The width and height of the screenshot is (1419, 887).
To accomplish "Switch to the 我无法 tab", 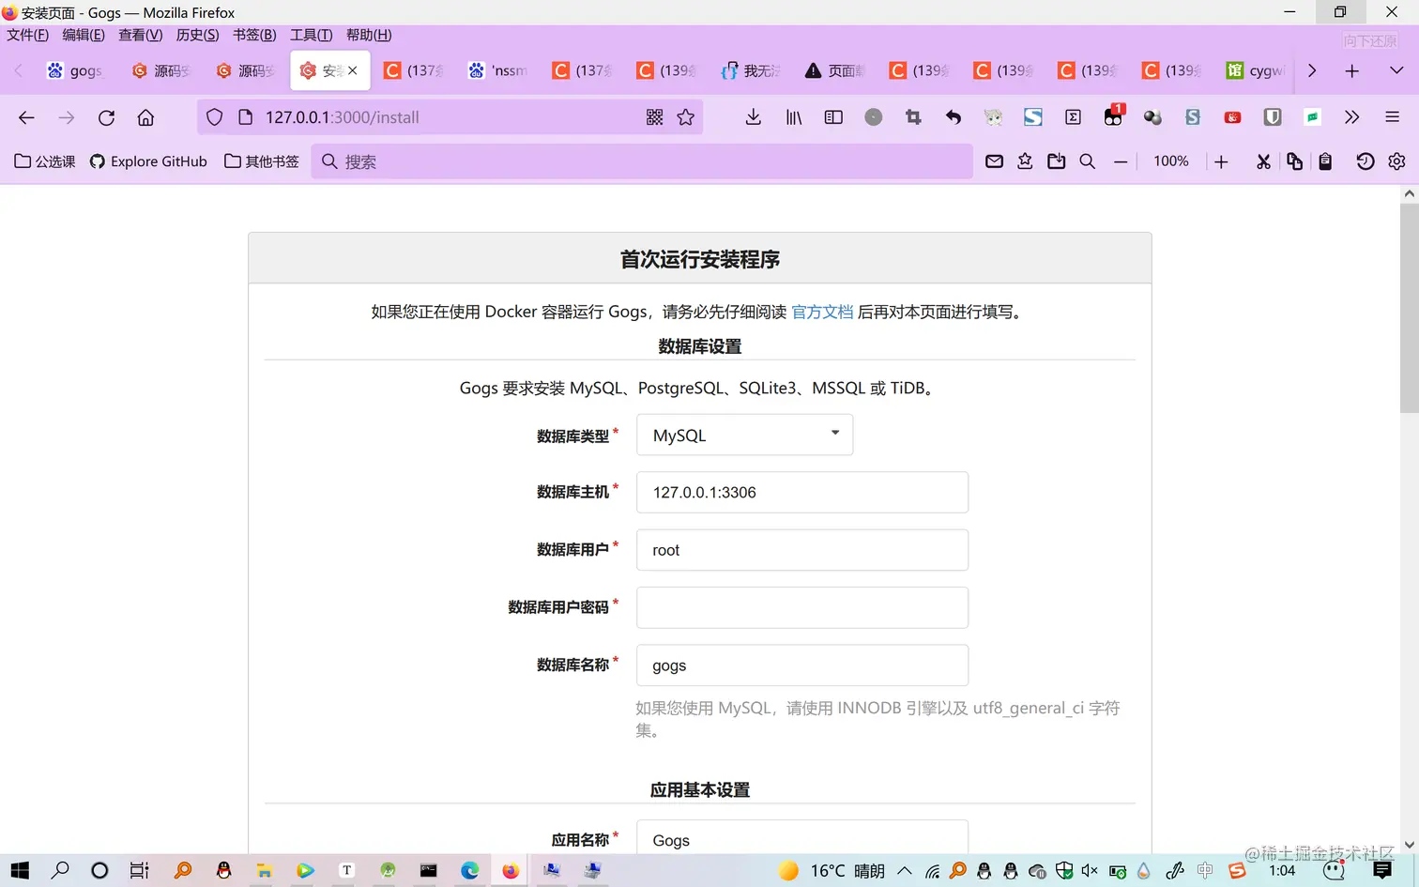I will click(751, 70).
